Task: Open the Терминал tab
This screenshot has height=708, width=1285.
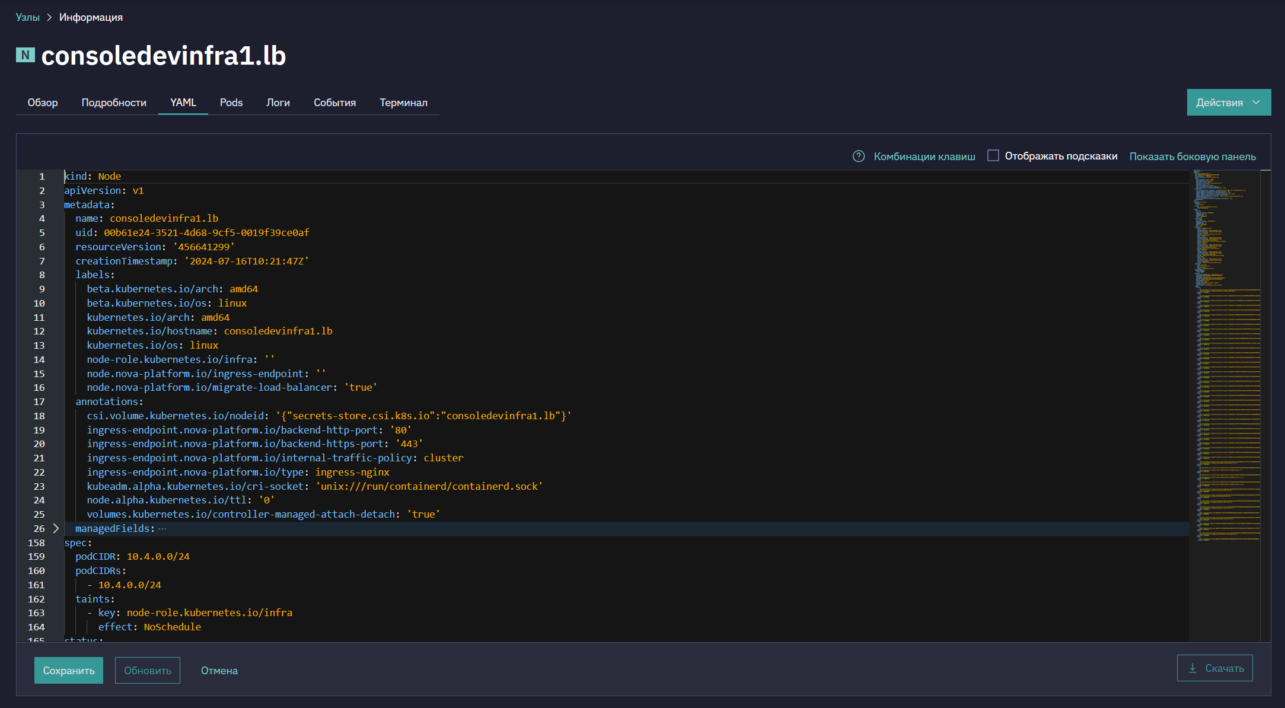Action: click(x=403, y=102)
